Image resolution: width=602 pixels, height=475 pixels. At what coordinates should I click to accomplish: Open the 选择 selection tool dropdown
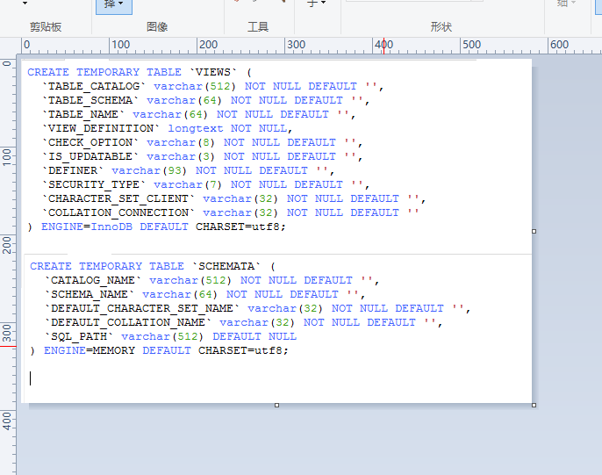click(113, 4)
